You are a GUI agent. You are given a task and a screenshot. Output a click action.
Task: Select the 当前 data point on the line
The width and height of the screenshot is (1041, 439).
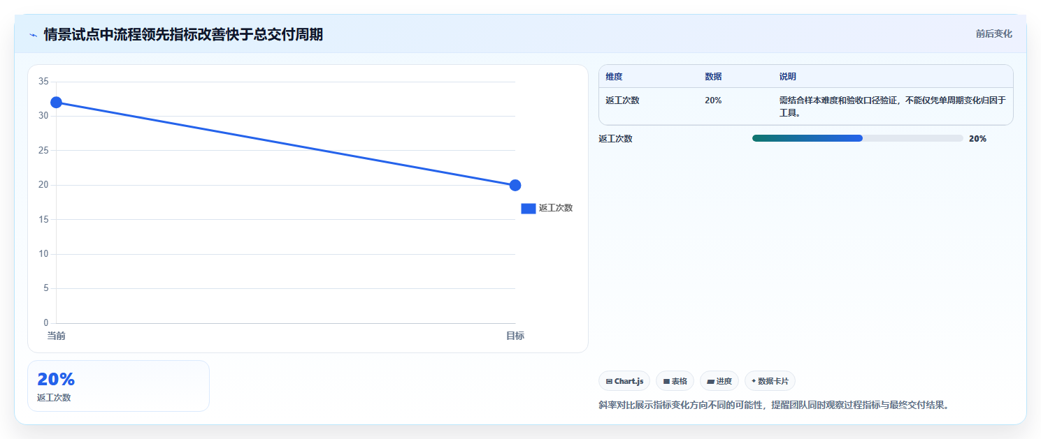(x=56, y=103)
